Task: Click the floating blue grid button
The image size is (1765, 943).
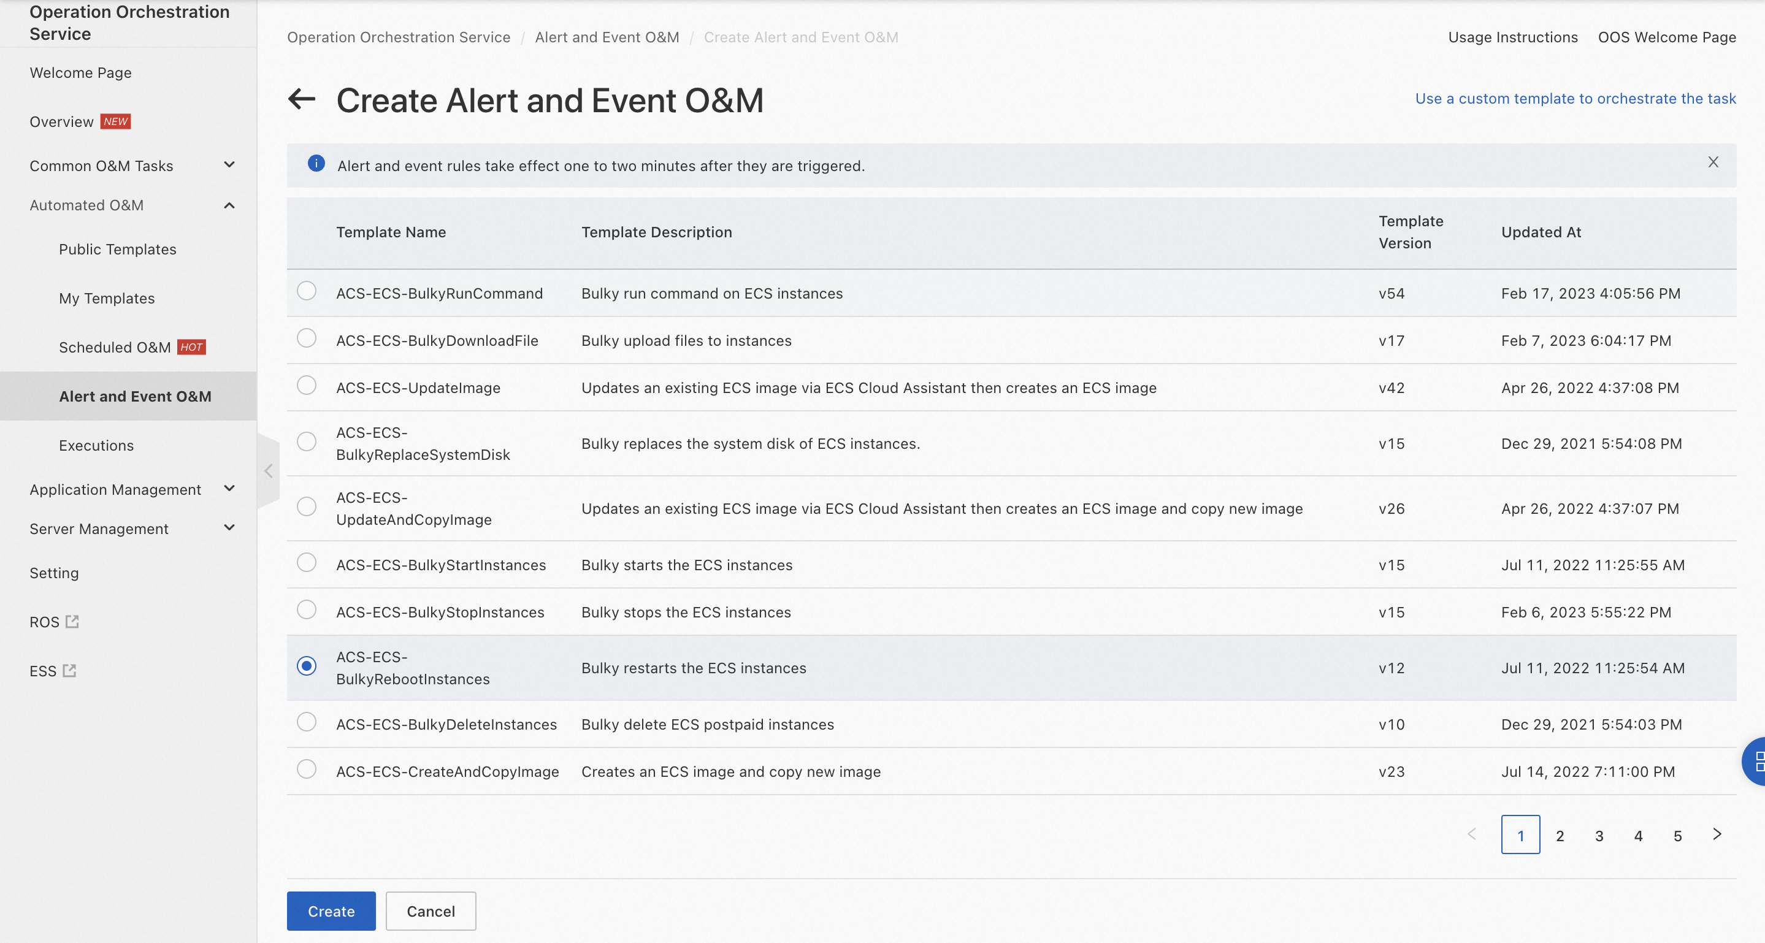Action: pos(1756,761)
